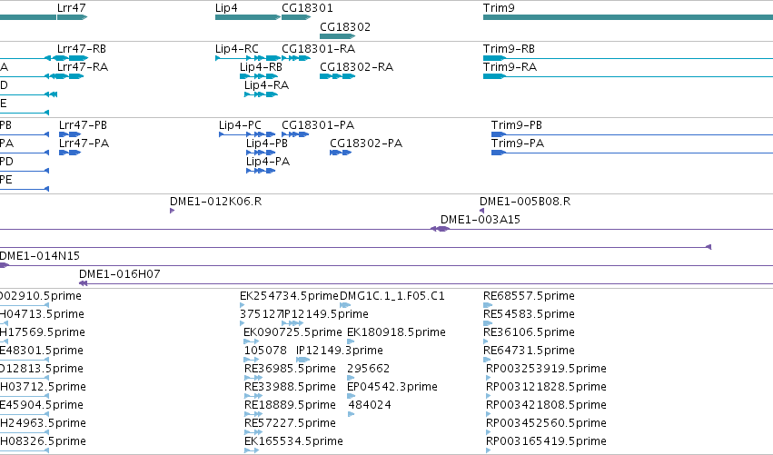Select the DME1-016H07 clone end arrow

pyautogui.click(x=84, y=283)
